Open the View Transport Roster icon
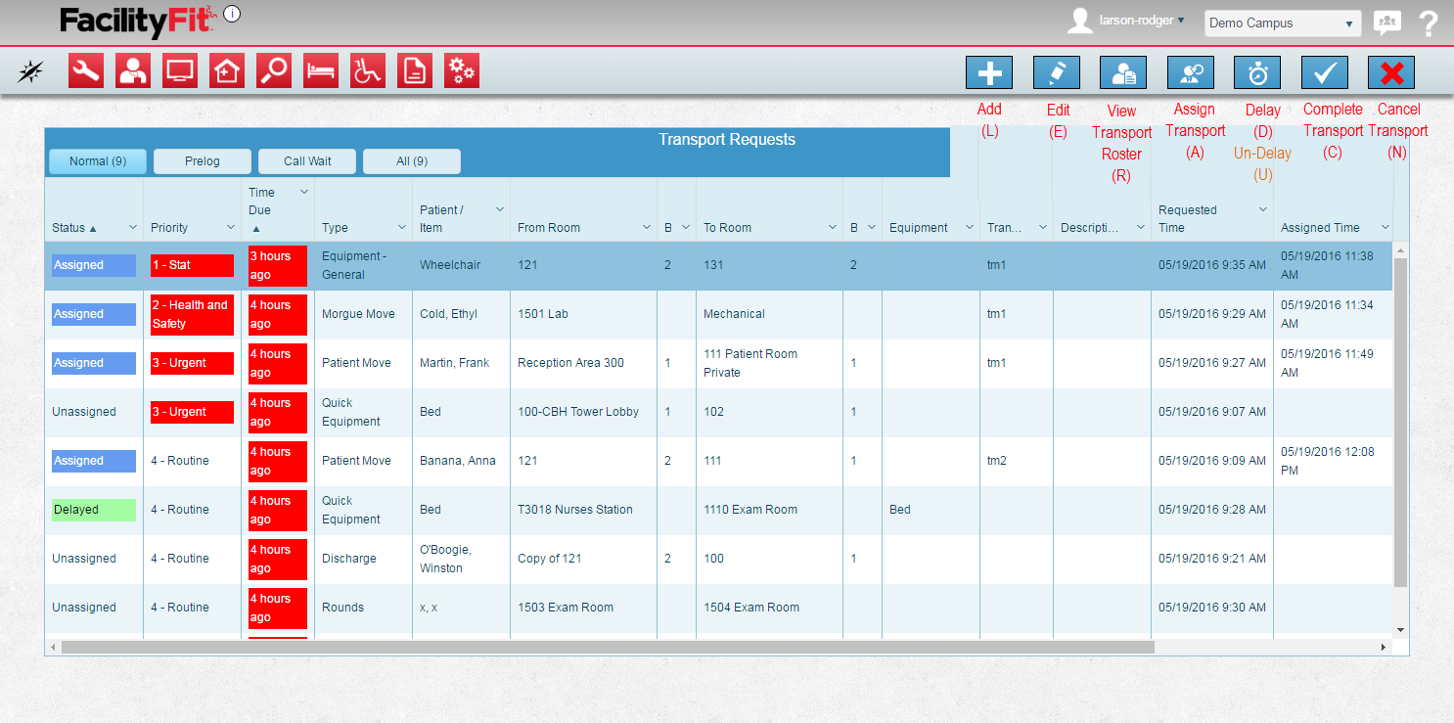Viewport: 1454px width, 723px height. (1123, 72)
